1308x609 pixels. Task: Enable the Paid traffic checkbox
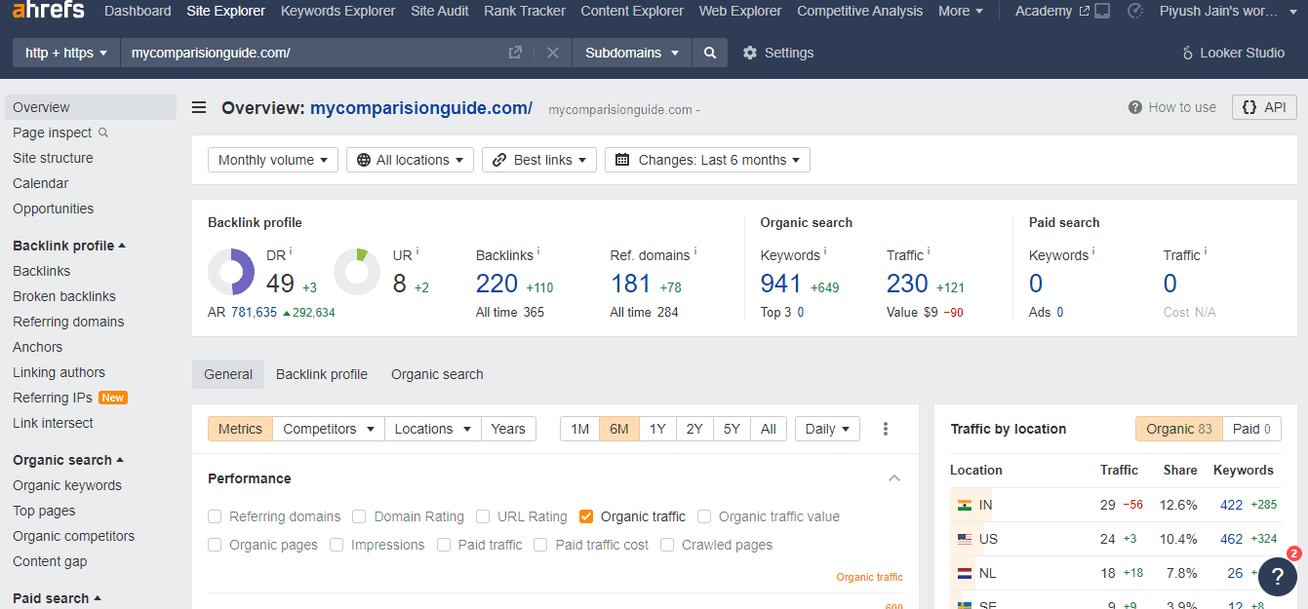click(x=444, y=545)
